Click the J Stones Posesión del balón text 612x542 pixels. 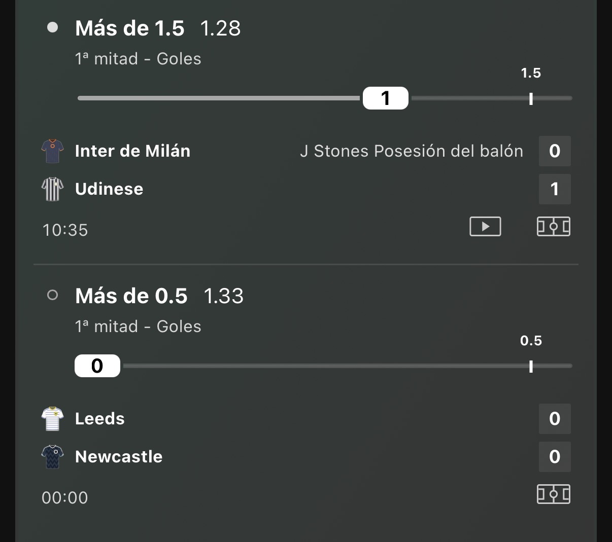pos(412,151)
